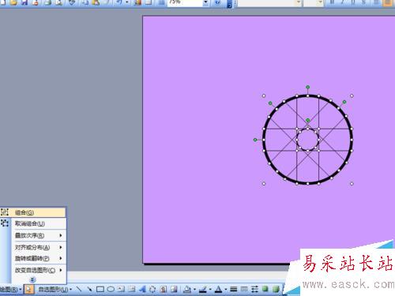Screen dimensions: 395x296
Task: Open the Fill Color dropdown arrow
Action: coord(194,290)
